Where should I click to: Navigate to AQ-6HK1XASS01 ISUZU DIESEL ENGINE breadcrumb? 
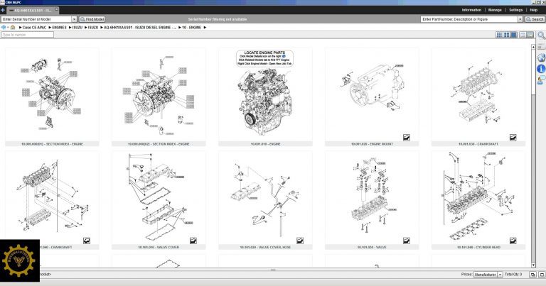coord(140,27)
